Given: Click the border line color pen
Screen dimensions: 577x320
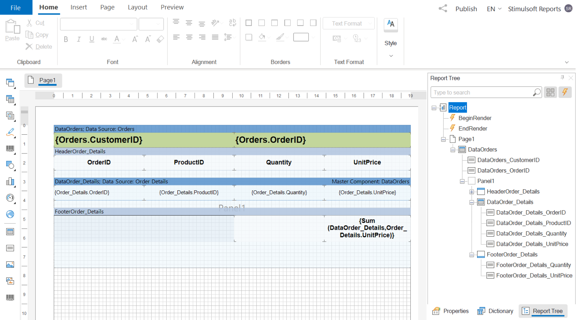Looking at the screenshot, I should [x=280, y=37].
